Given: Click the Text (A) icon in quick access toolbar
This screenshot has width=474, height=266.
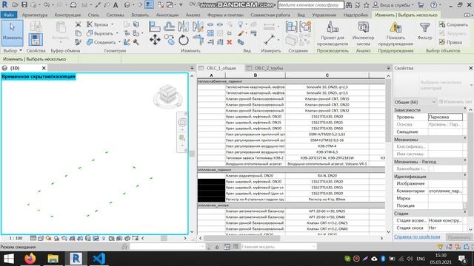Looking at the screenshot, I should click(116, 5).
